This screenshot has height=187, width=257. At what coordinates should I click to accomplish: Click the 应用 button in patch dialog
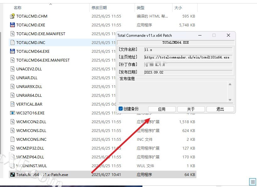[162, 109]
